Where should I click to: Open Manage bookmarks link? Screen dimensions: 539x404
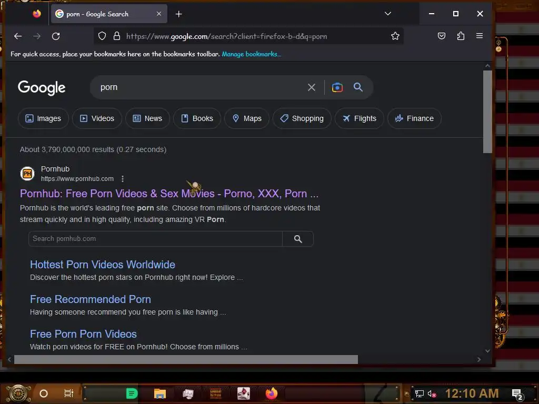click(251, 54)
